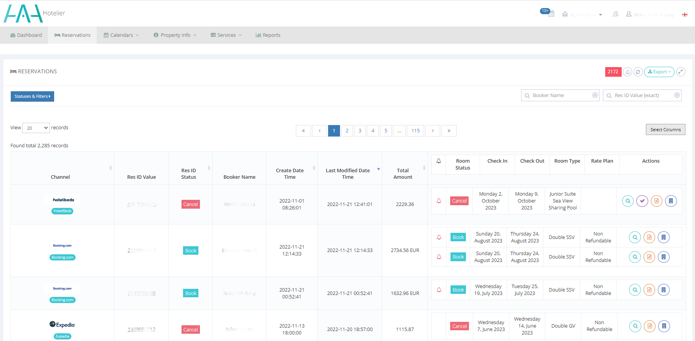The width and height of the screenshot is (695, 341).
Task: Open the Calendars menu
Action: coord(121,35)
